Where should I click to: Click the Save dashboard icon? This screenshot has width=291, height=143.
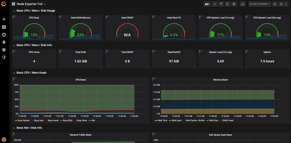(228, 4)
